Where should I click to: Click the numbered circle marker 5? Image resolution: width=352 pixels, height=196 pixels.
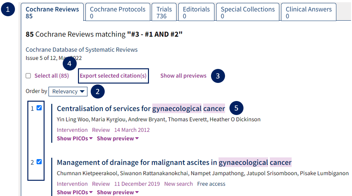click(236, 108)
